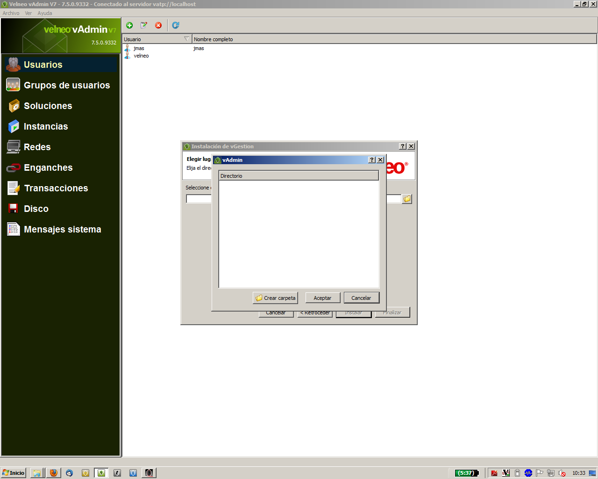The image size is (598, 479).
Task: View the Disco section
Action: coord(61,209)
